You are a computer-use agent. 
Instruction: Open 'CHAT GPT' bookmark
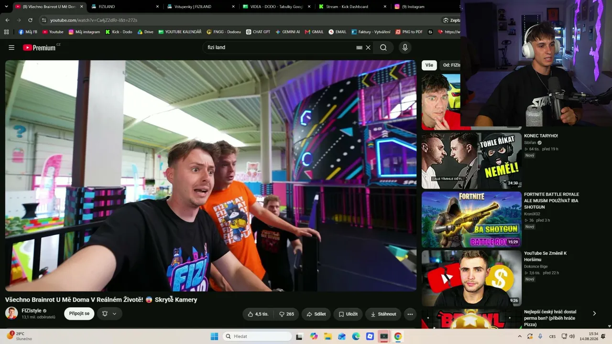258,32
